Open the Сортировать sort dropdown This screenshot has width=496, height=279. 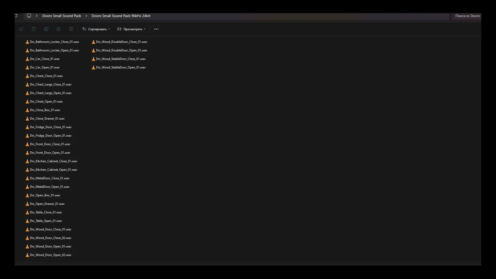click(96, 29)
